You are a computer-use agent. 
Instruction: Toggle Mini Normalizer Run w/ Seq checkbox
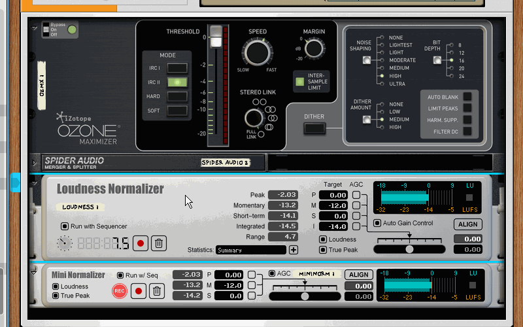pyautogui.click(x=120, y=275)
